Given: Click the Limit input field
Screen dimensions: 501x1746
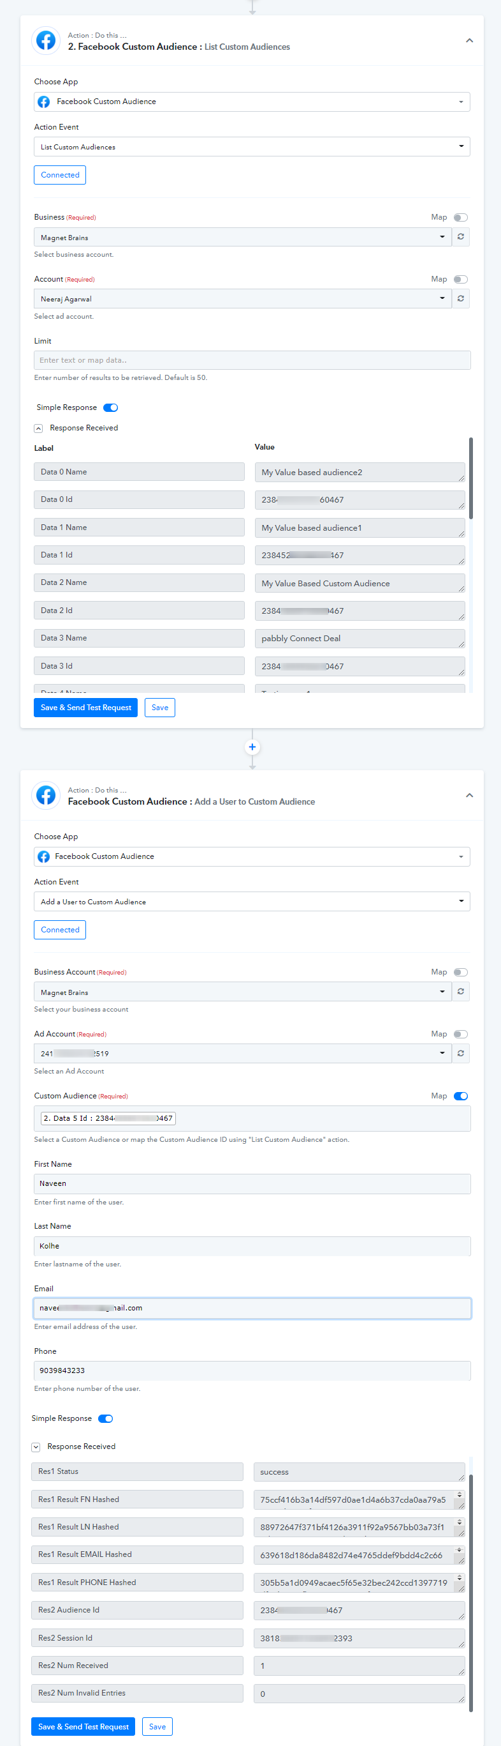Looking at the screenshot, I should [x=252, y=360].
